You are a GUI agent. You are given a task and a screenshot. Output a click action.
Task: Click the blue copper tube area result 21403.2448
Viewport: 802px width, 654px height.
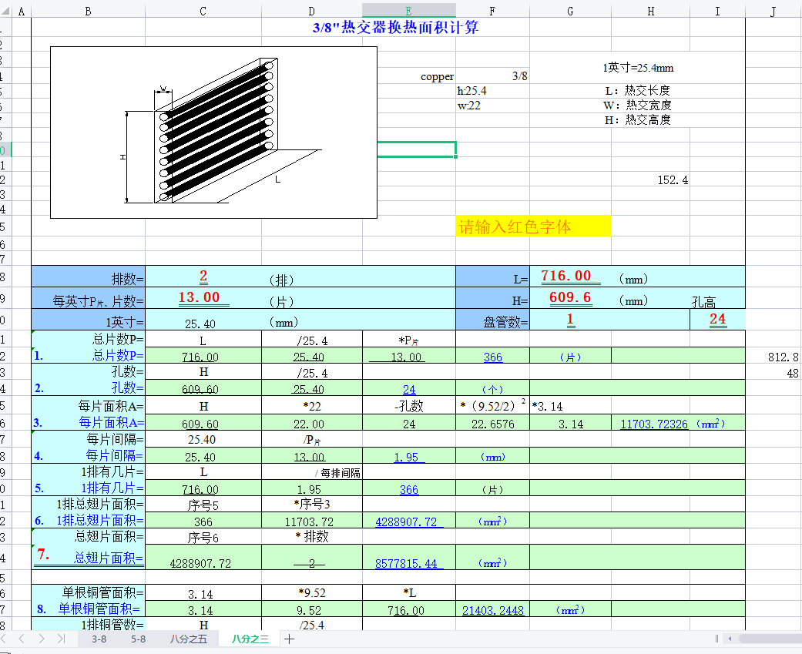tap(493, 610)
